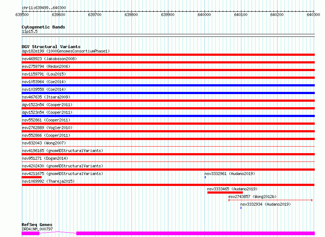Click the short red bar under nsv4211675
The height and width of the screenshot is (237, 325).
[x=31, y=177]
